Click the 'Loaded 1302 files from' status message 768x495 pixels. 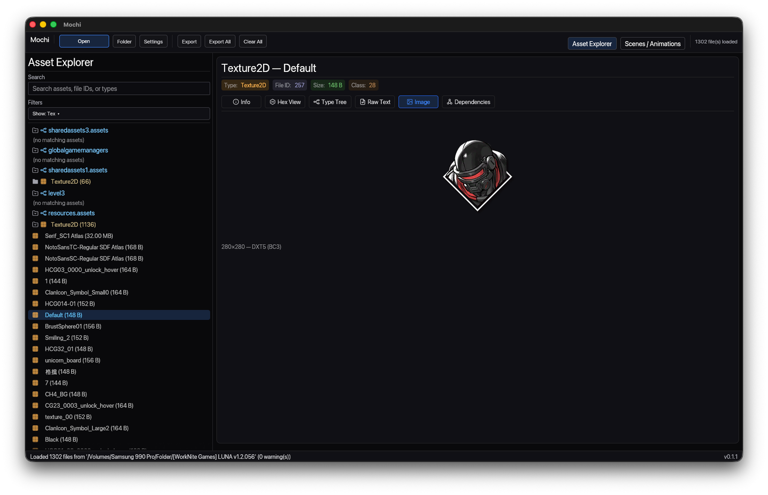point(160,457)
